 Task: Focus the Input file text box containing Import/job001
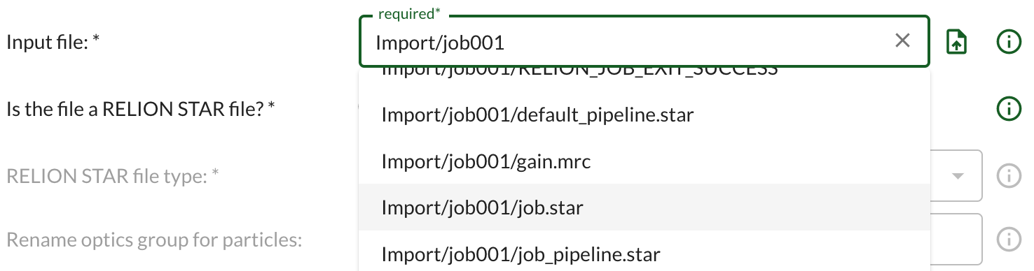[630, 43]
